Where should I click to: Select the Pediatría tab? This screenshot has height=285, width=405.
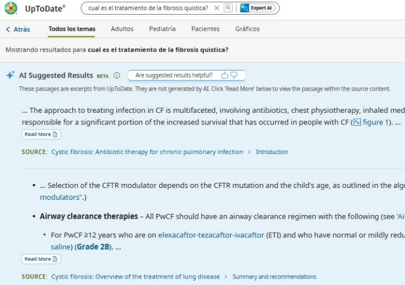click(162, 29)
